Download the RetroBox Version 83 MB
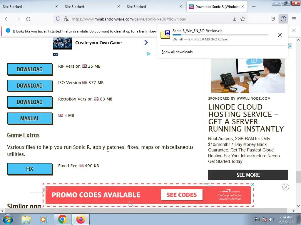 click(x=30, y=102)
